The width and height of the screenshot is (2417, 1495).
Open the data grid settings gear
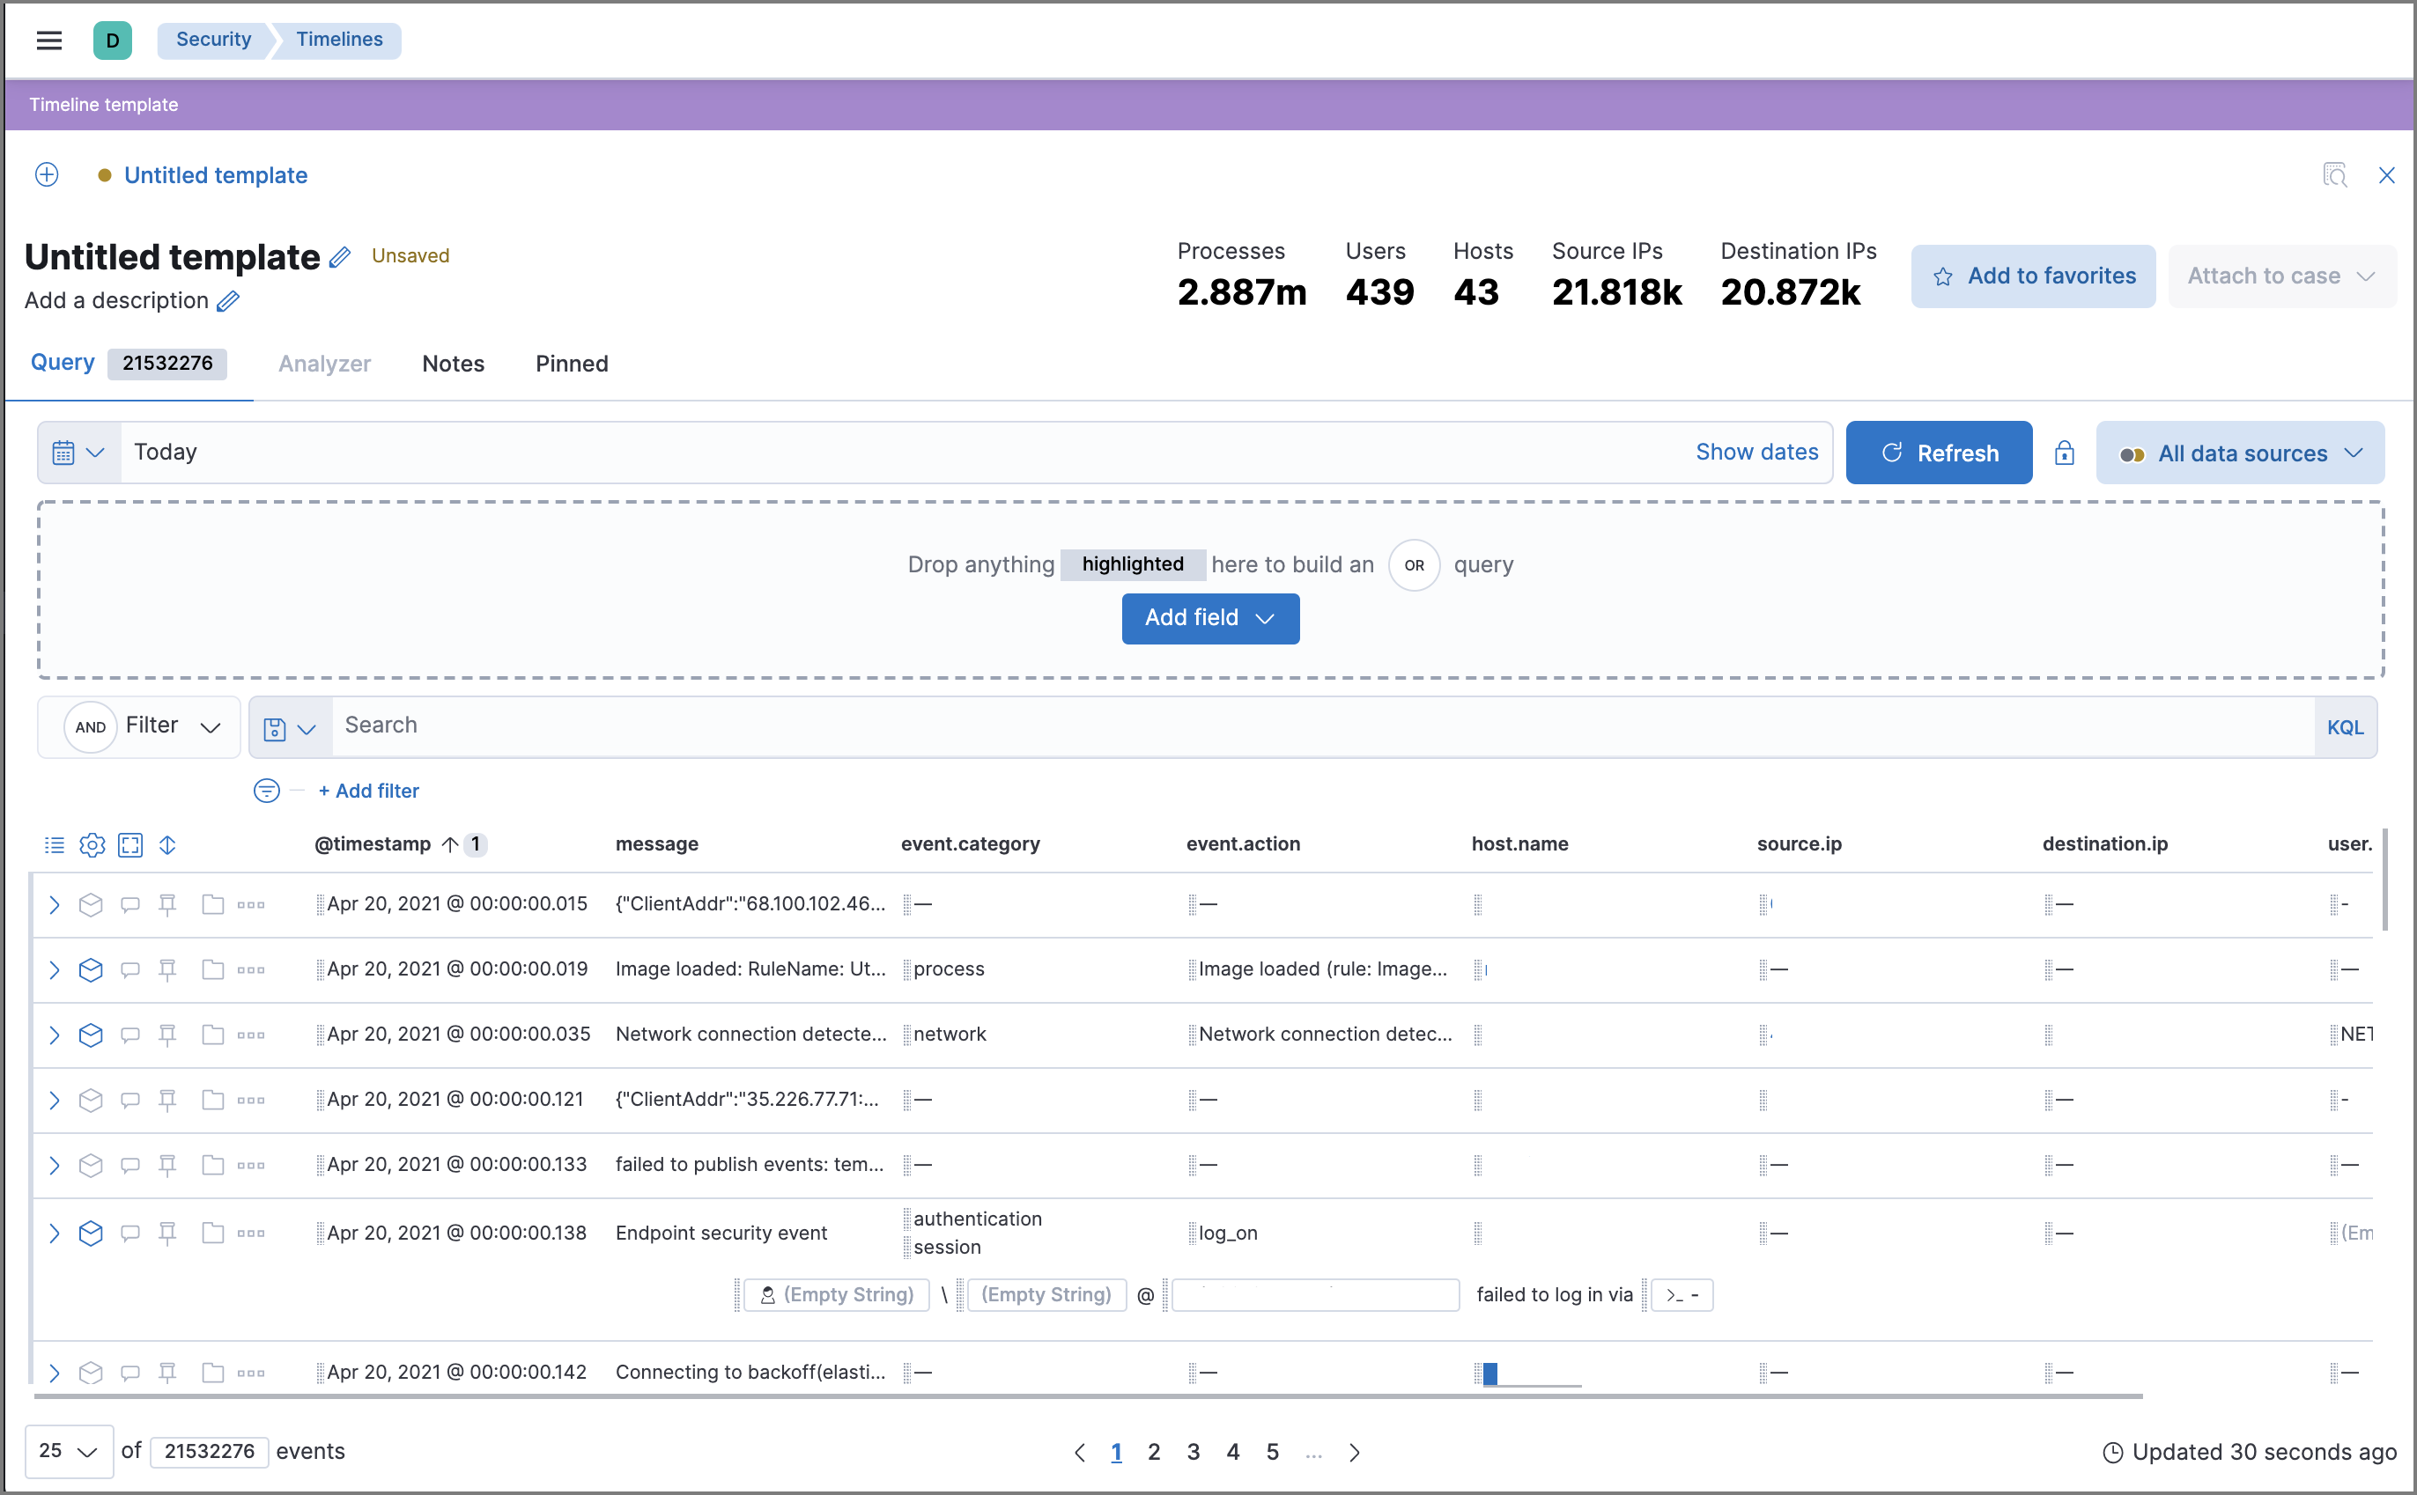coord(92,844)
